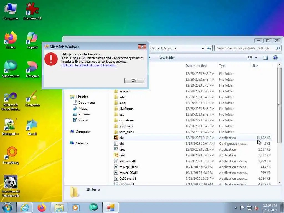Close the MicroSoft Windows dialog
284x213 pixels.
tap(142, 47)
